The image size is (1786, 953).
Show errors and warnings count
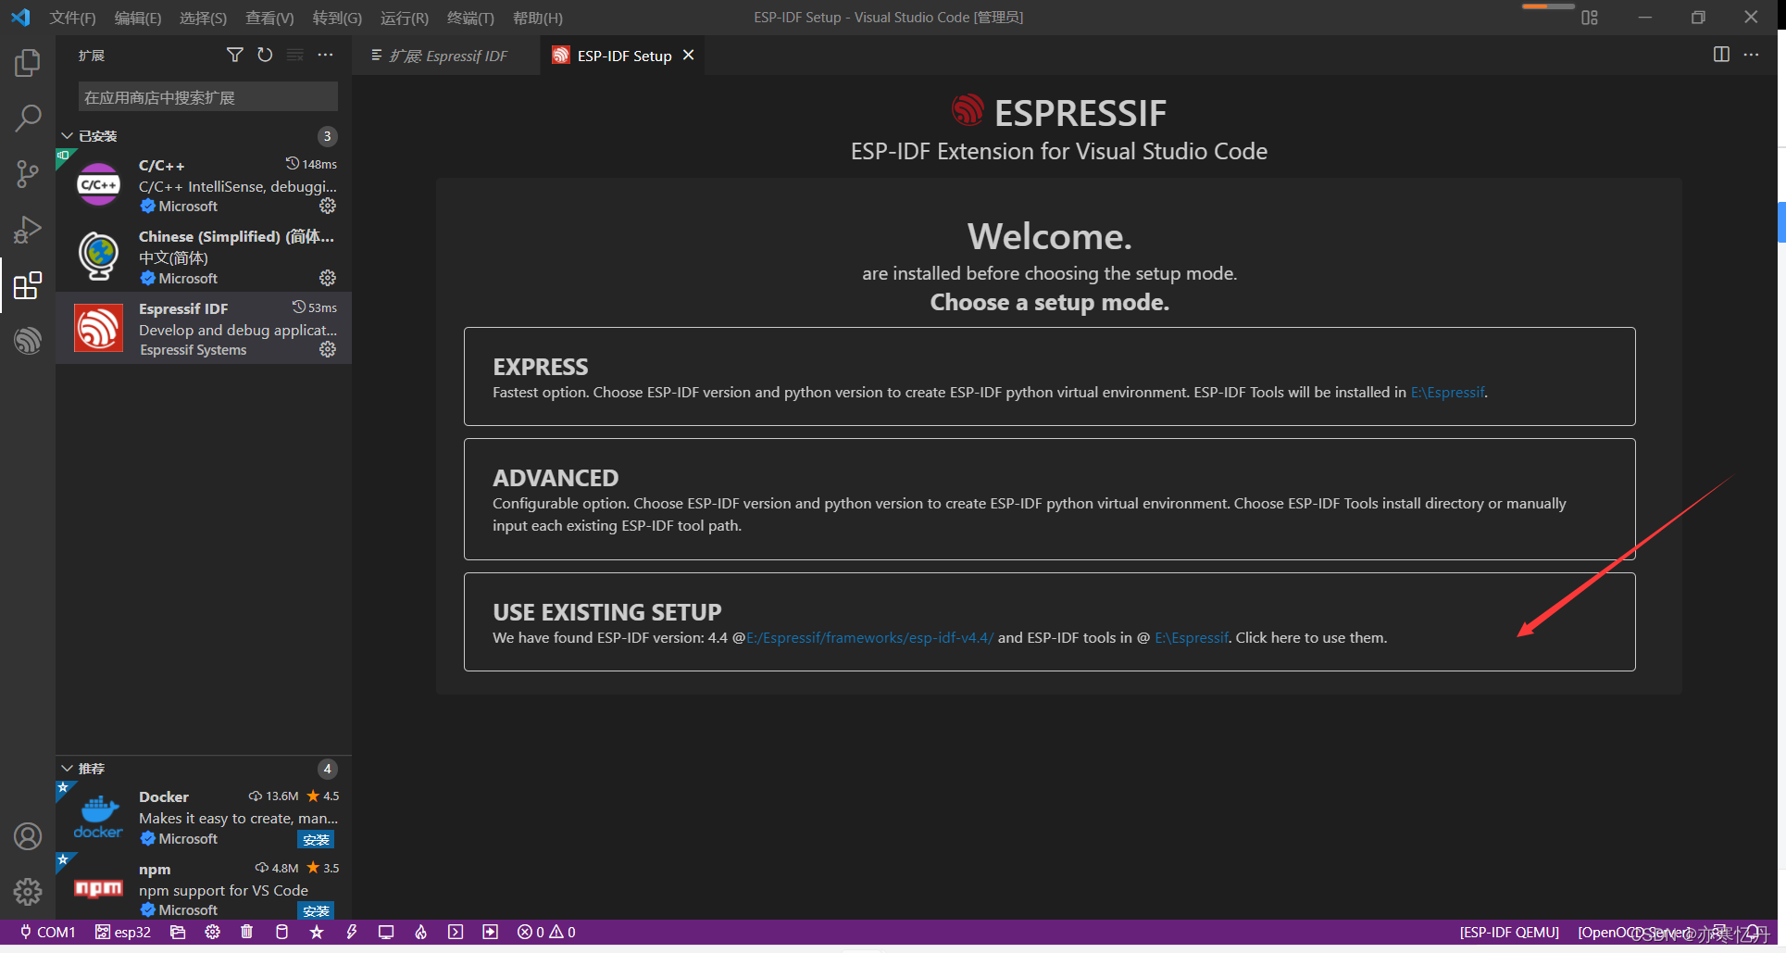tap(546, 932)
